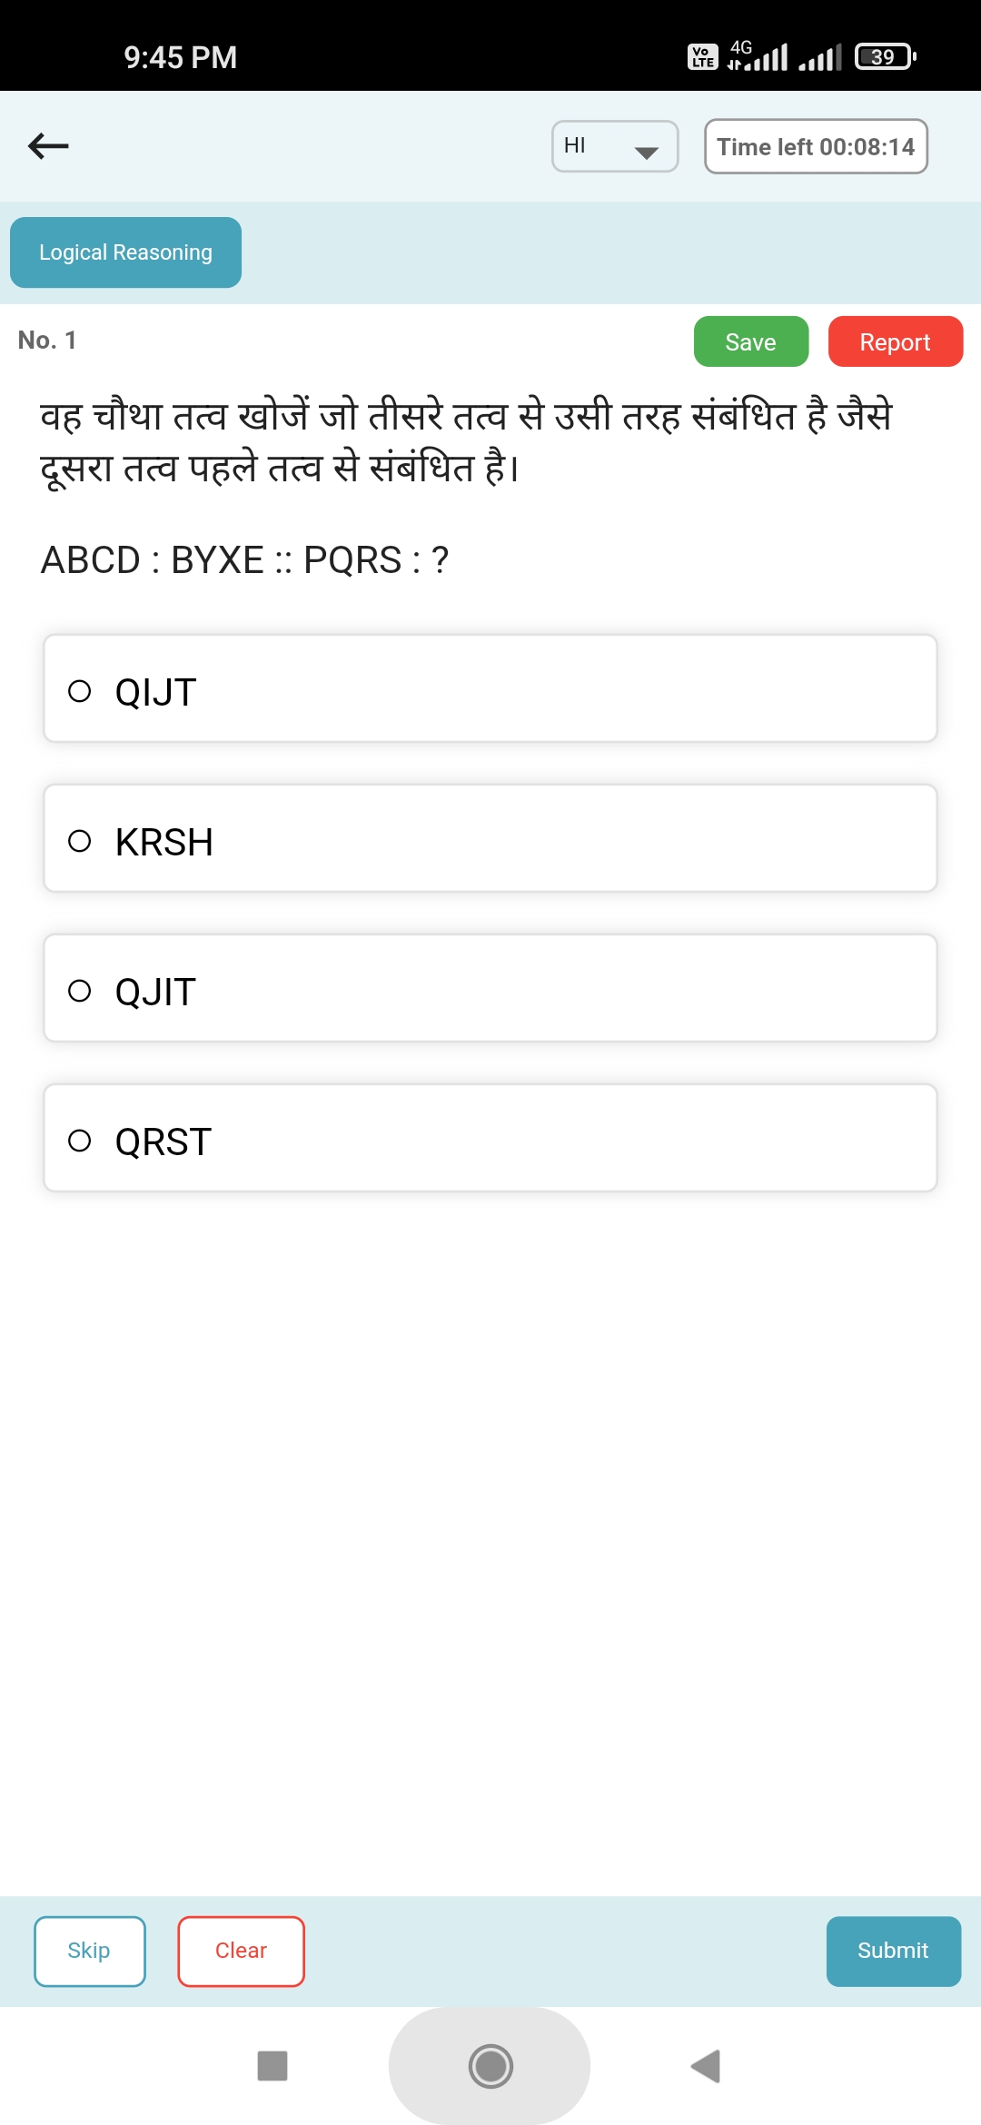
Task: Open the HI language dropdown
Action: [615, 146]
